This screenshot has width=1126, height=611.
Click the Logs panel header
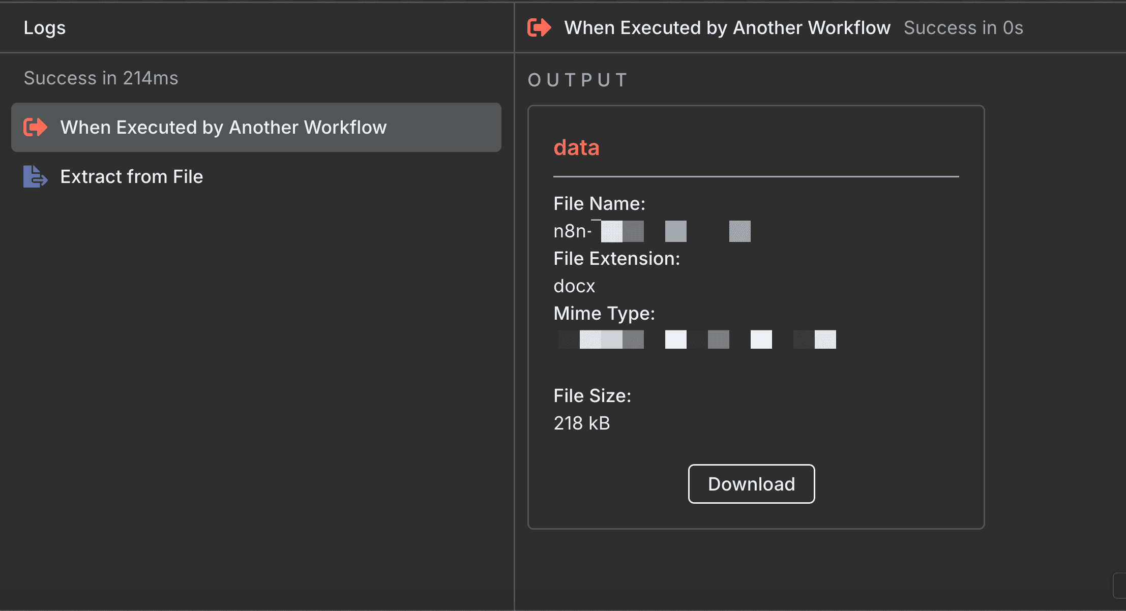pos(45,27)
